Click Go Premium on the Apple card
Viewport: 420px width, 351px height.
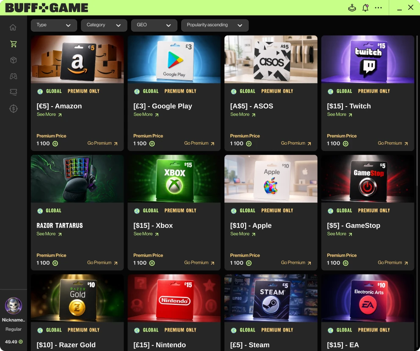[296, 263]
